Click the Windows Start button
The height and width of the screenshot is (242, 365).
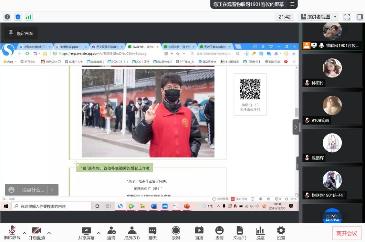coord(6,206)
